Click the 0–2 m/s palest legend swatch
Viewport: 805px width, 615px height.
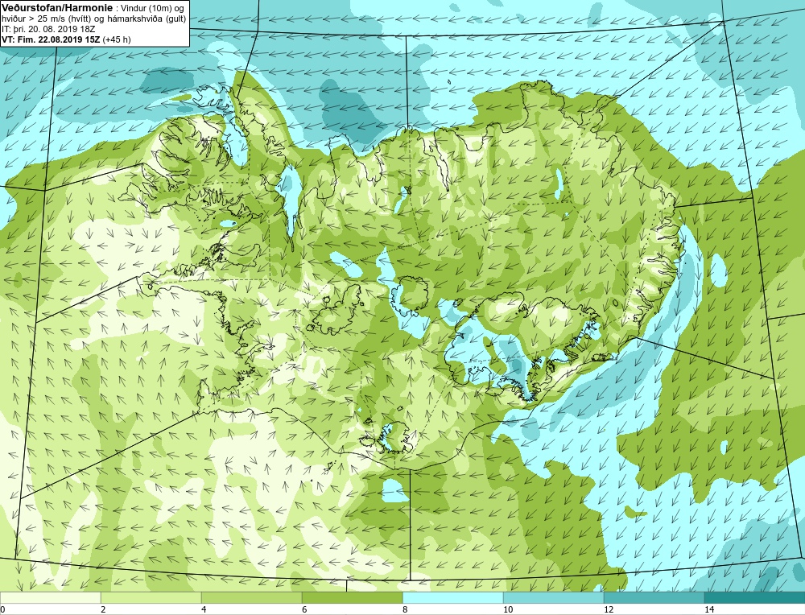pos(50,597)
